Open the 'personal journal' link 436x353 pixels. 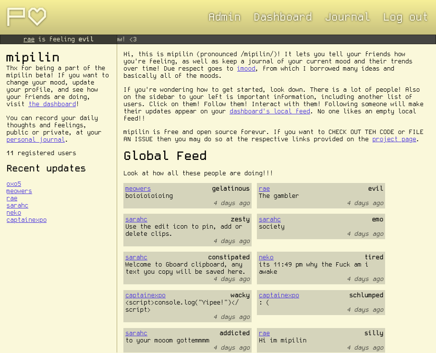click(36, 140)
